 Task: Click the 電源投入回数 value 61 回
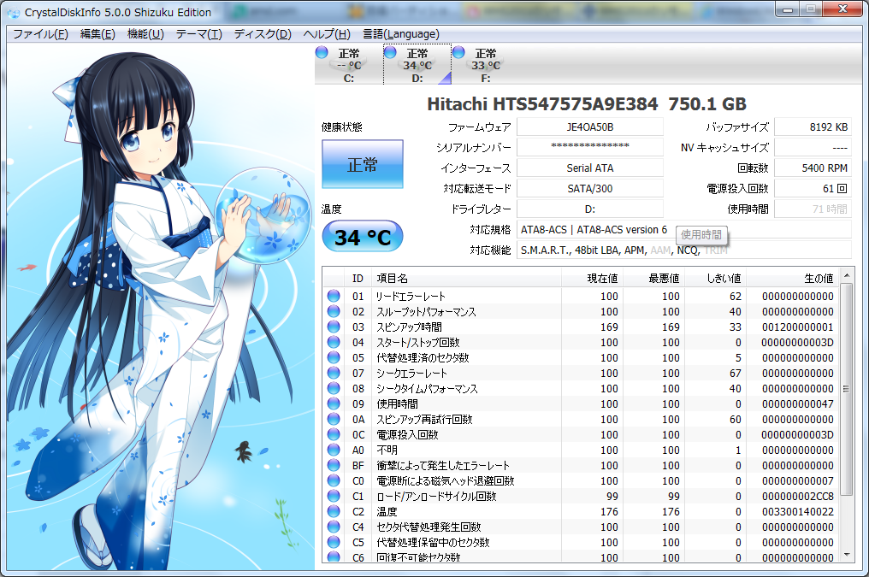(x=813, y=188)
